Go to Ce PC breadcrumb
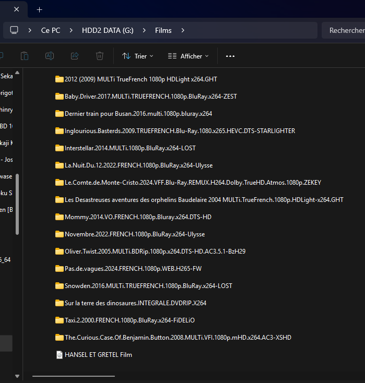 click(x=51, y=30)
